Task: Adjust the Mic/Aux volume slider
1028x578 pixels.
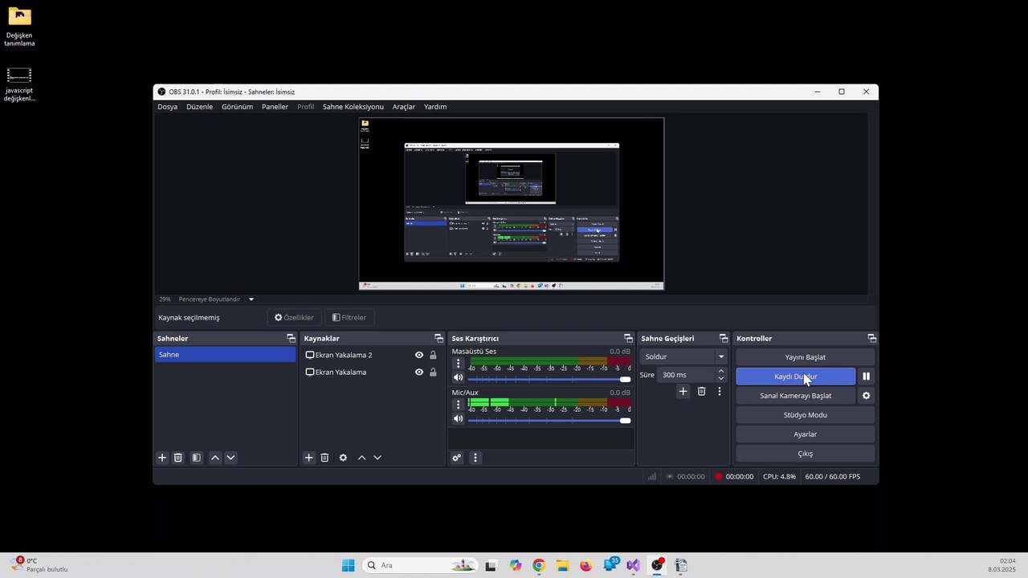Action: (x=549, y=420)
